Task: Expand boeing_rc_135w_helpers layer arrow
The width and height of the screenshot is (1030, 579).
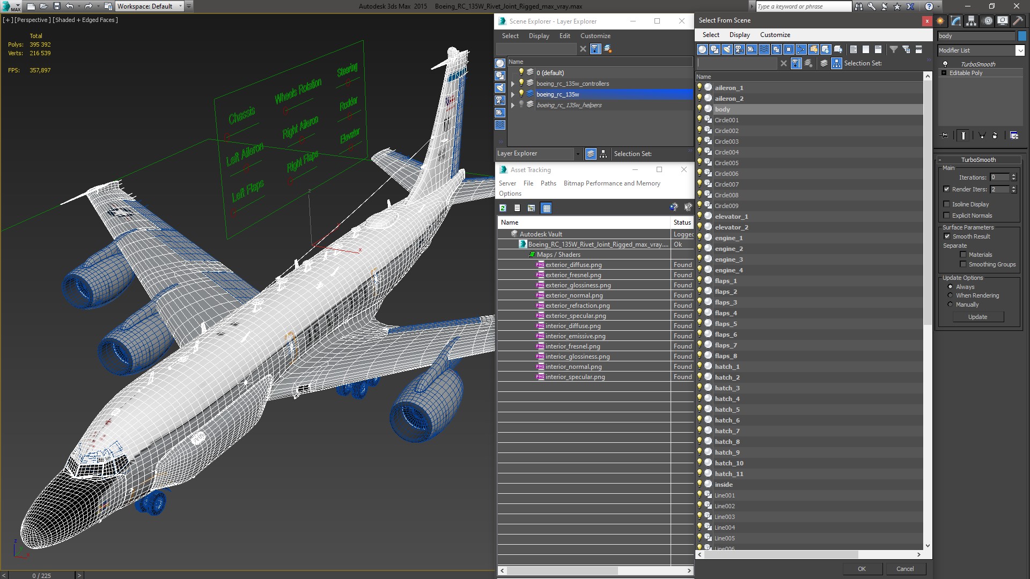Action: click(x=512, y=105)
